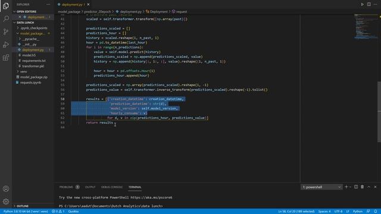Switch to the DEBUG CONSOLE tab
Screen dimensions: 381x214
point(112,187)
